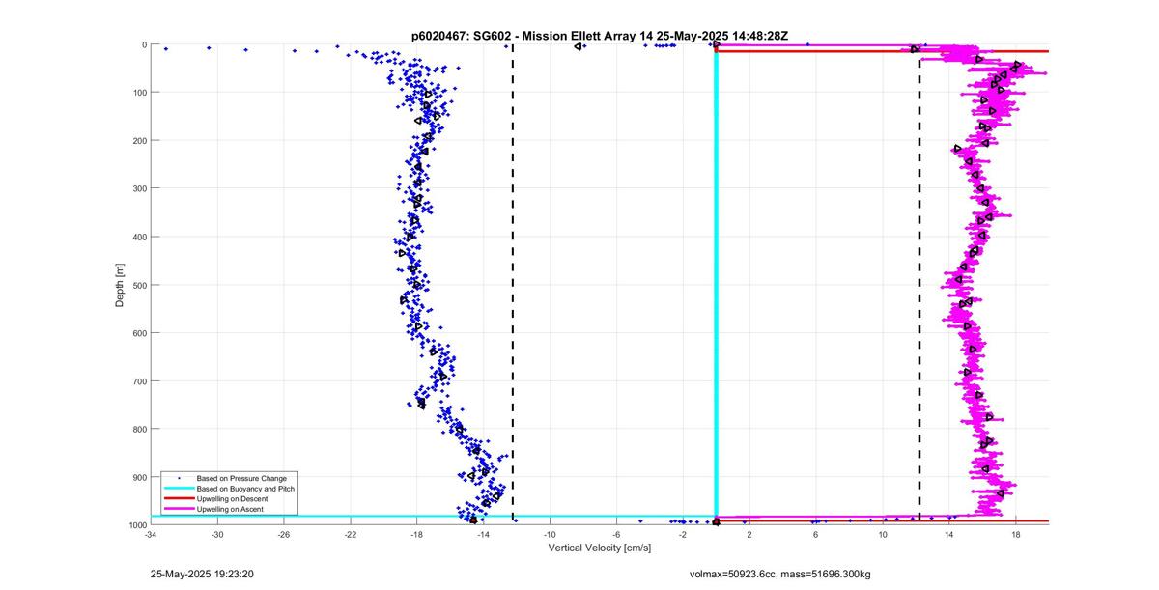Viewport: 1159px width, 590px height.
Task: Select the 'Upwelling on Ascent' legend entry
Action: click(x=231, y=508)
